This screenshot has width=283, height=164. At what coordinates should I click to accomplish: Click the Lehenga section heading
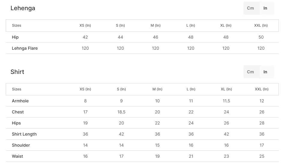[x=23, y=8]
